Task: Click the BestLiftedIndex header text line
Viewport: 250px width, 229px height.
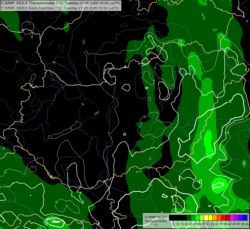Action: click(x=60, y=8)
